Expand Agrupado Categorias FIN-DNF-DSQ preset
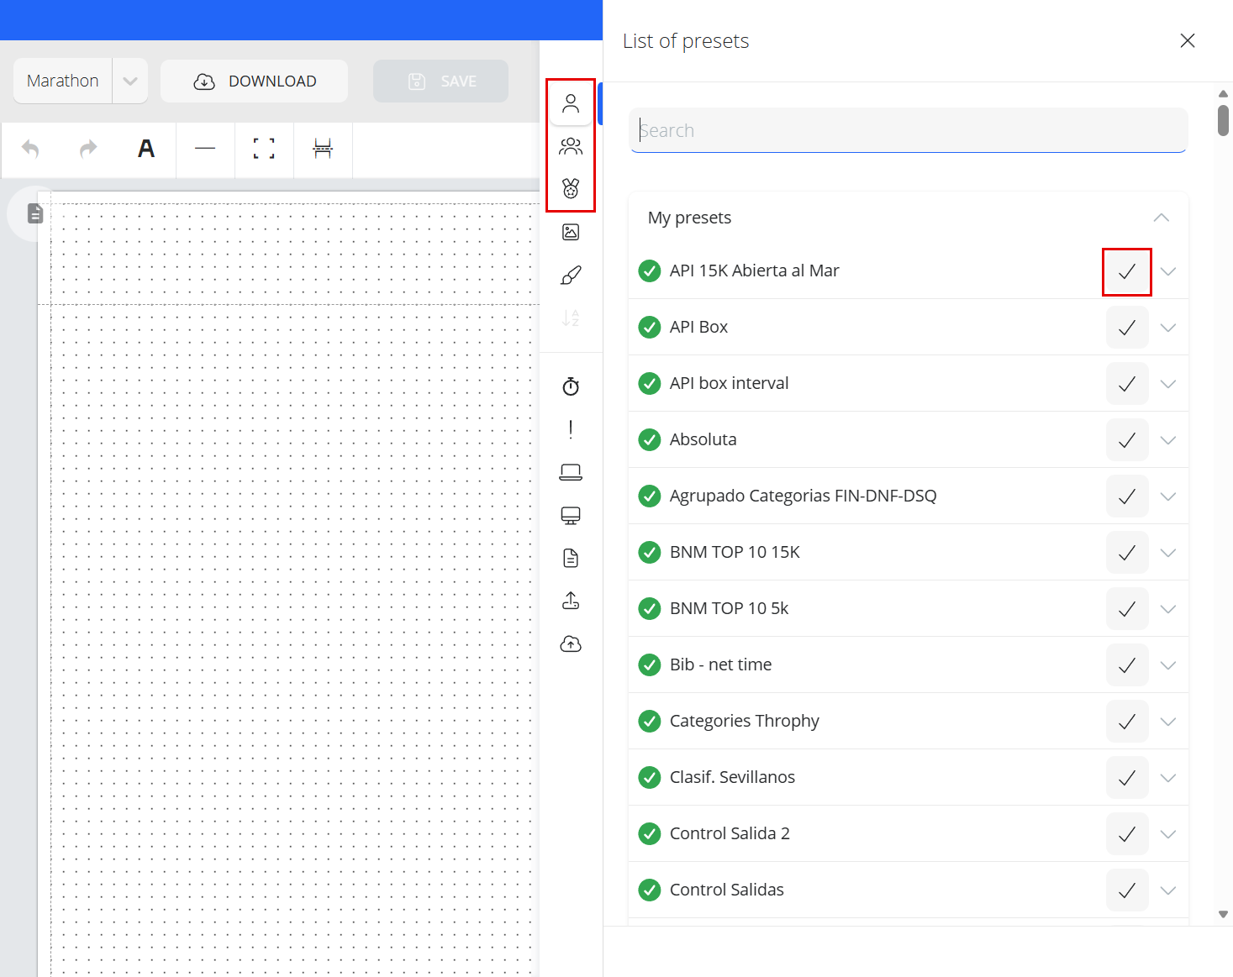Image resolution: width=1233 pixels, height=977 pixels. (1168, 496)
